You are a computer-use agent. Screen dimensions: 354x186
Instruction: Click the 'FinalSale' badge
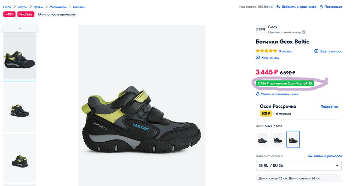pyautogui.click(x=26, y=14)
